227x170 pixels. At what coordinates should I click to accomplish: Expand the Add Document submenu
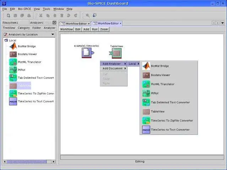pyautogui.click(x=114, y=68)
